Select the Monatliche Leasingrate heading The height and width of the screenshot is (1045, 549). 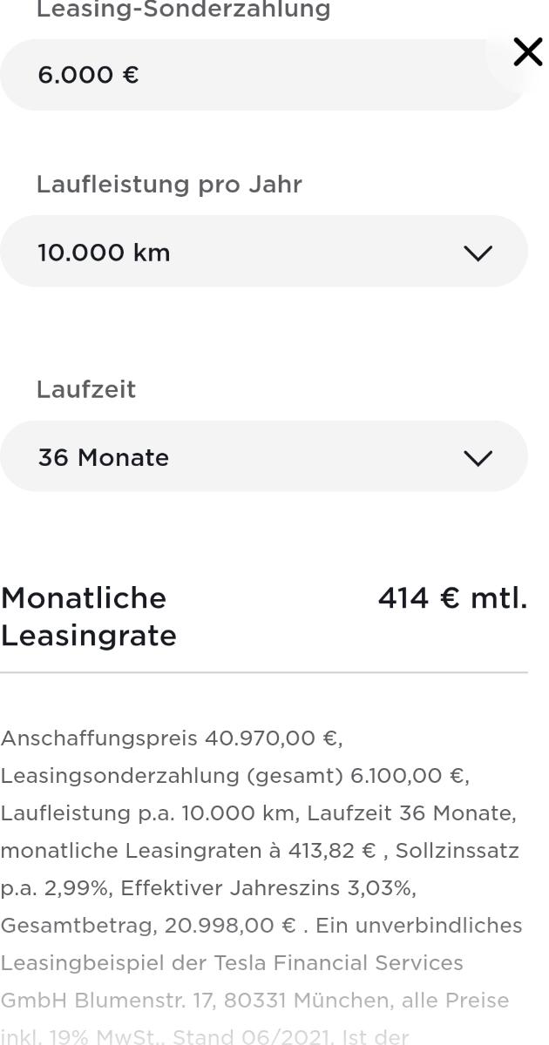[88, 617]
